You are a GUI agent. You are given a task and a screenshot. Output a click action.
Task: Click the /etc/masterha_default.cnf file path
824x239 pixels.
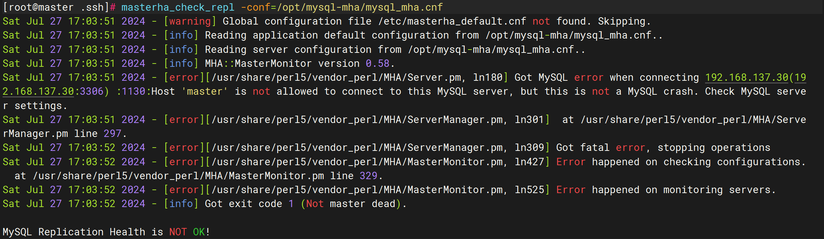pyautogui.click(x=452, y=21)
